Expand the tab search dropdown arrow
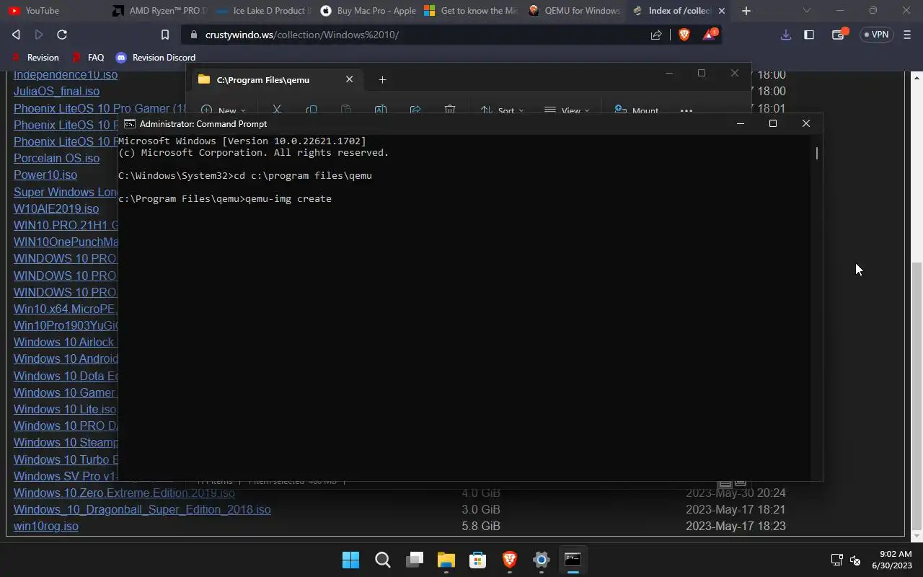This screenshot has height=577, width=923. [x=807, y=11]
